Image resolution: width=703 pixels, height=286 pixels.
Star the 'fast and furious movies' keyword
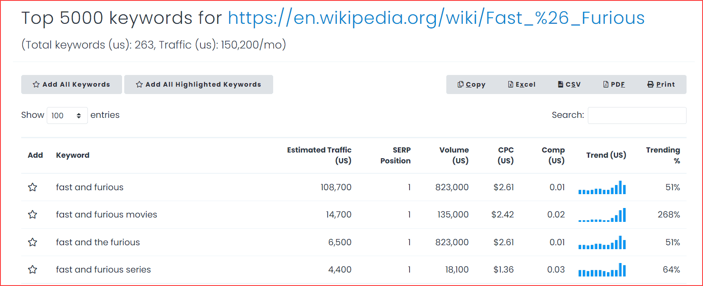(x=32, y=214)
